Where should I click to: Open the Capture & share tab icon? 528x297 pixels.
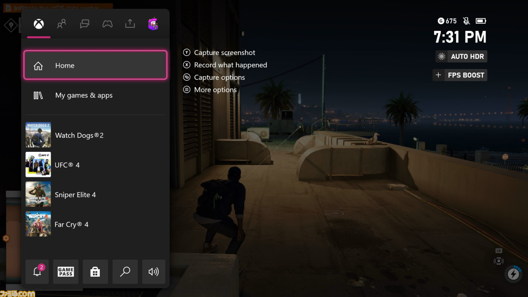tap(130, 23)
